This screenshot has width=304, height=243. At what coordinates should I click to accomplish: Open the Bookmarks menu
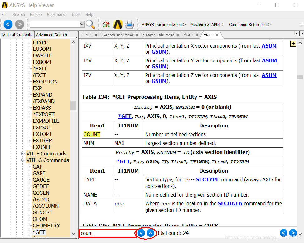(x=57, y=14)
